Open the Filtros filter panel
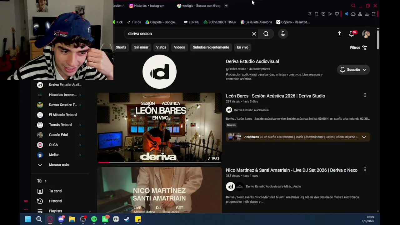 click(x=358, y=47)
